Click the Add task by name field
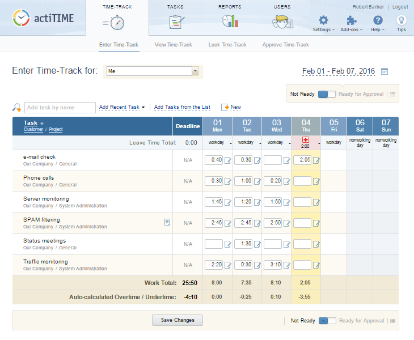This screenshot has height=340, width=414. pyautogui.click(x=60, y=108)
